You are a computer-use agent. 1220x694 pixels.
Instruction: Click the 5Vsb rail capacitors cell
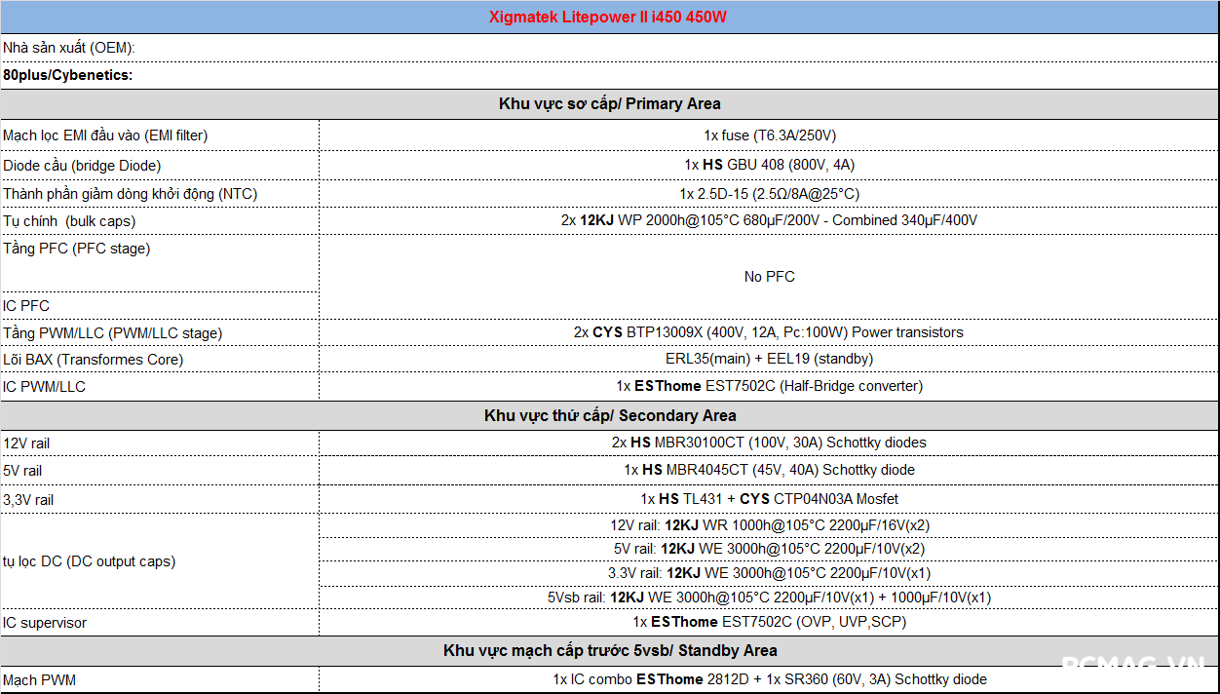(x=769, y=598)
